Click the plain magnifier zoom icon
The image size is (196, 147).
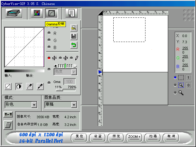[181, 93]
